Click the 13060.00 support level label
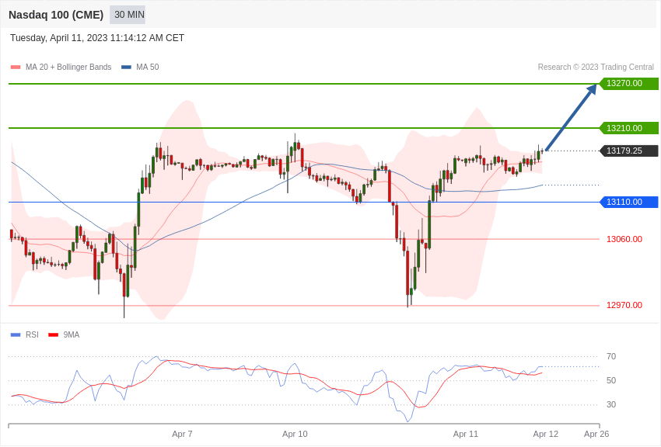The image size is (661, 447). click(624, 239)
